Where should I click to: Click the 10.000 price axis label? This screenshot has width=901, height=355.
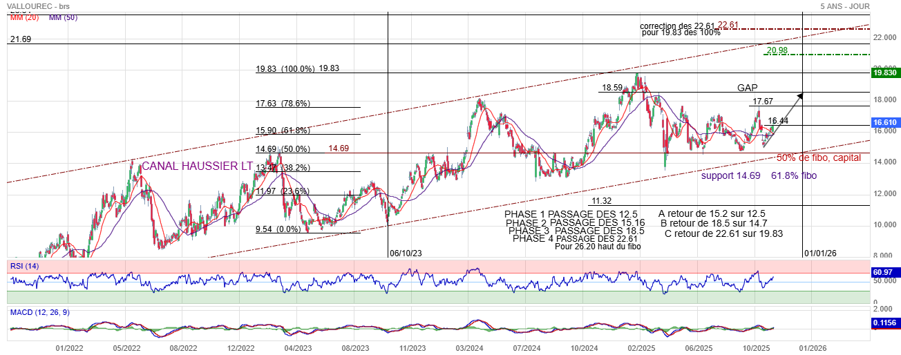click(x=885, y=225)
